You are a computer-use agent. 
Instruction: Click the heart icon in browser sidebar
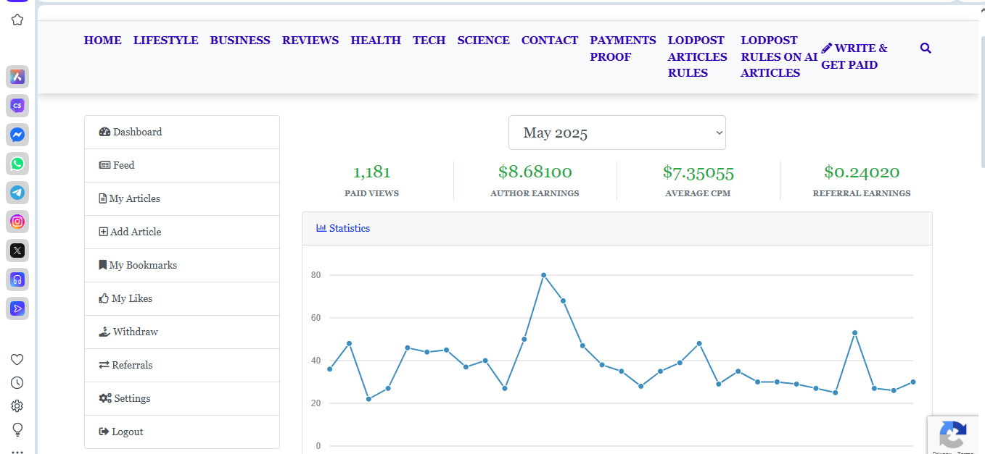tap(17, 360)
